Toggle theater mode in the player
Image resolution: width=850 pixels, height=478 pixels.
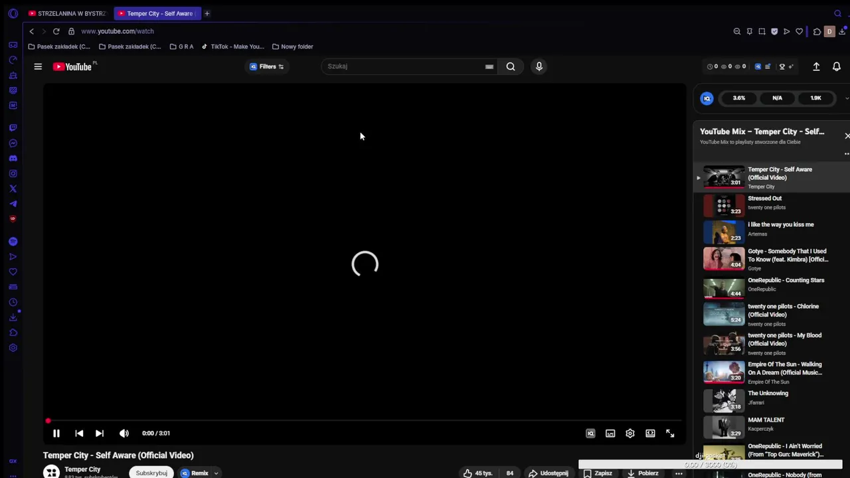click(x=650, y=434)
